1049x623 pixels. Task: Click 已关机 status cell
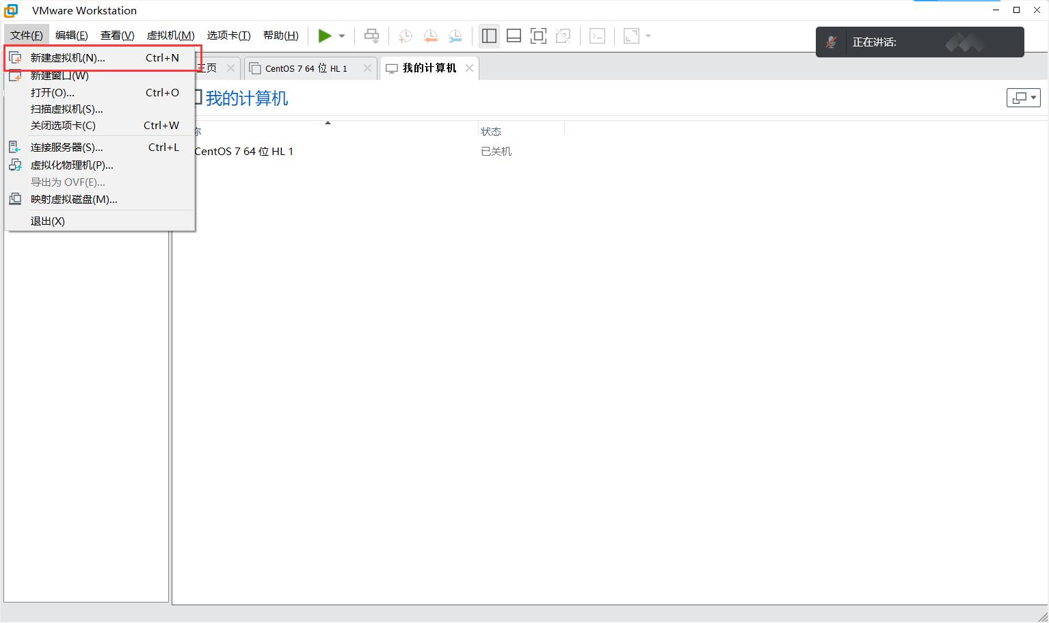(x=496, y=151)
